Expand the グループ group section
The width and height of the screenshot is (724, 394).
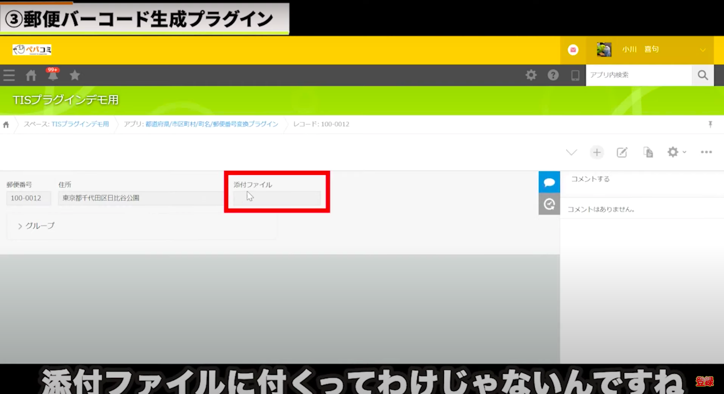pyautogui.click(x=36, y=226)
